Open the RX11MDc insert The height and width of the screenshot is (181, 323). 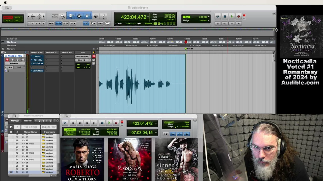(38, 60)
